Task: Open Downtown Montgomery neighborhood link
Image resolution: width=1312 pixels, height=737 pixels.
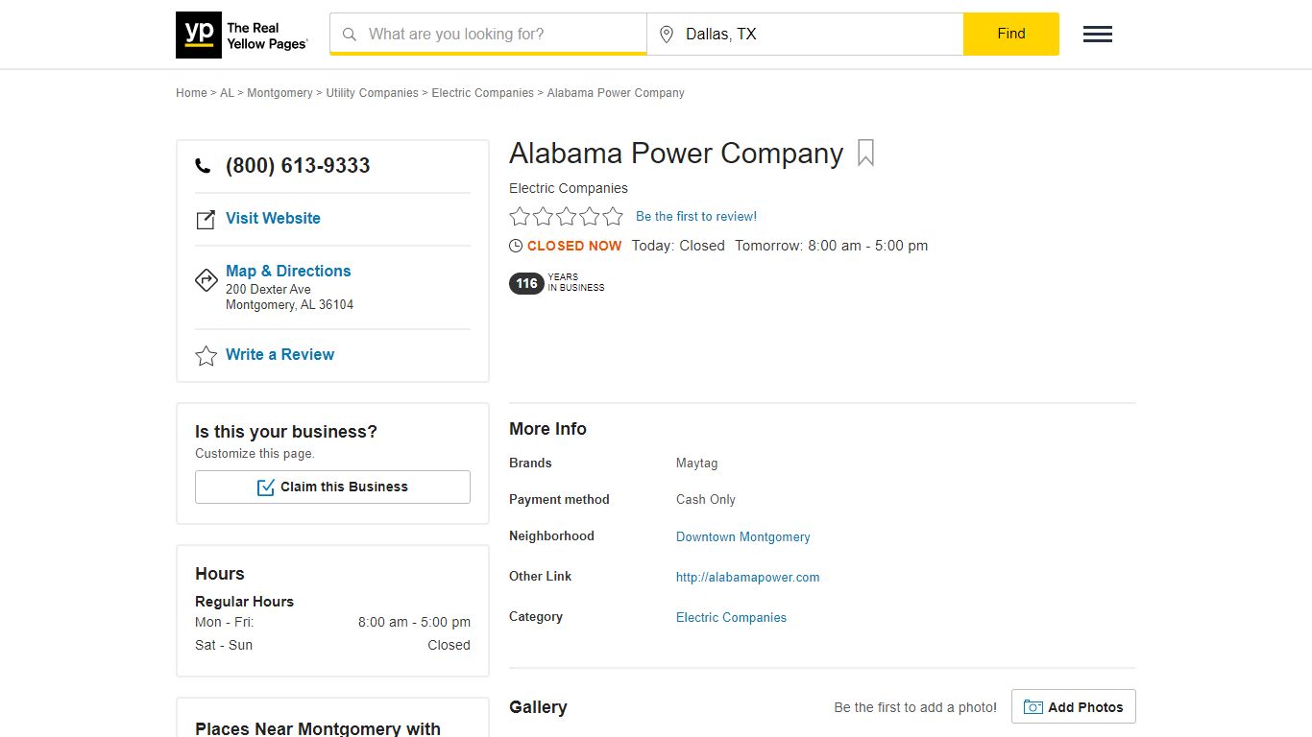Action: pos(742,537)
